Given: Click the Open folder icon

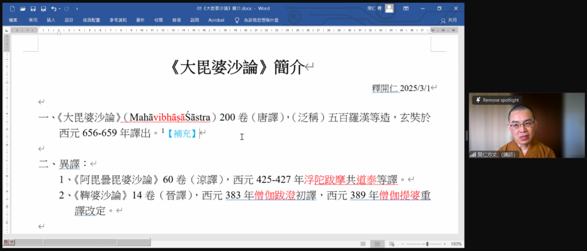Looking at the screenshot, I should click(22, 9).
